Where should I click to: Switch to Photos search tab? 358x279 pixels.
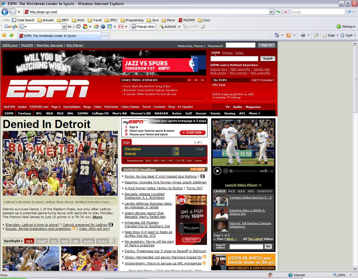[x=227, y=53]
